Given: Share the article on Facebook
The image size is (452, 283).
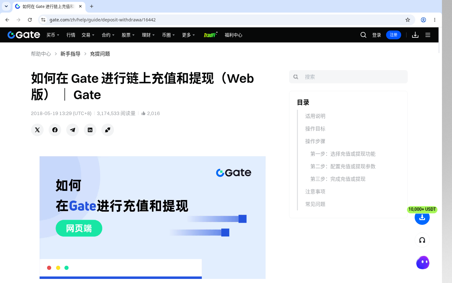Looking at the screenshot, I should [x=55, y=130].
